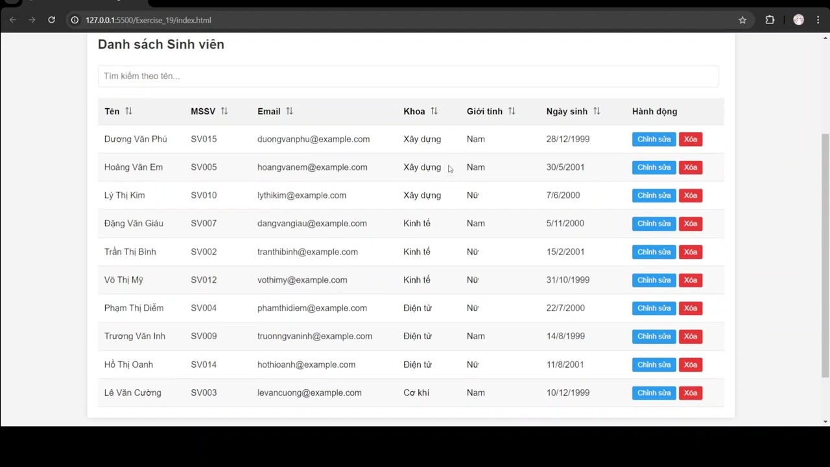Click student ID SV012
The height and width of the screenshot is (467, 830).
204,280
